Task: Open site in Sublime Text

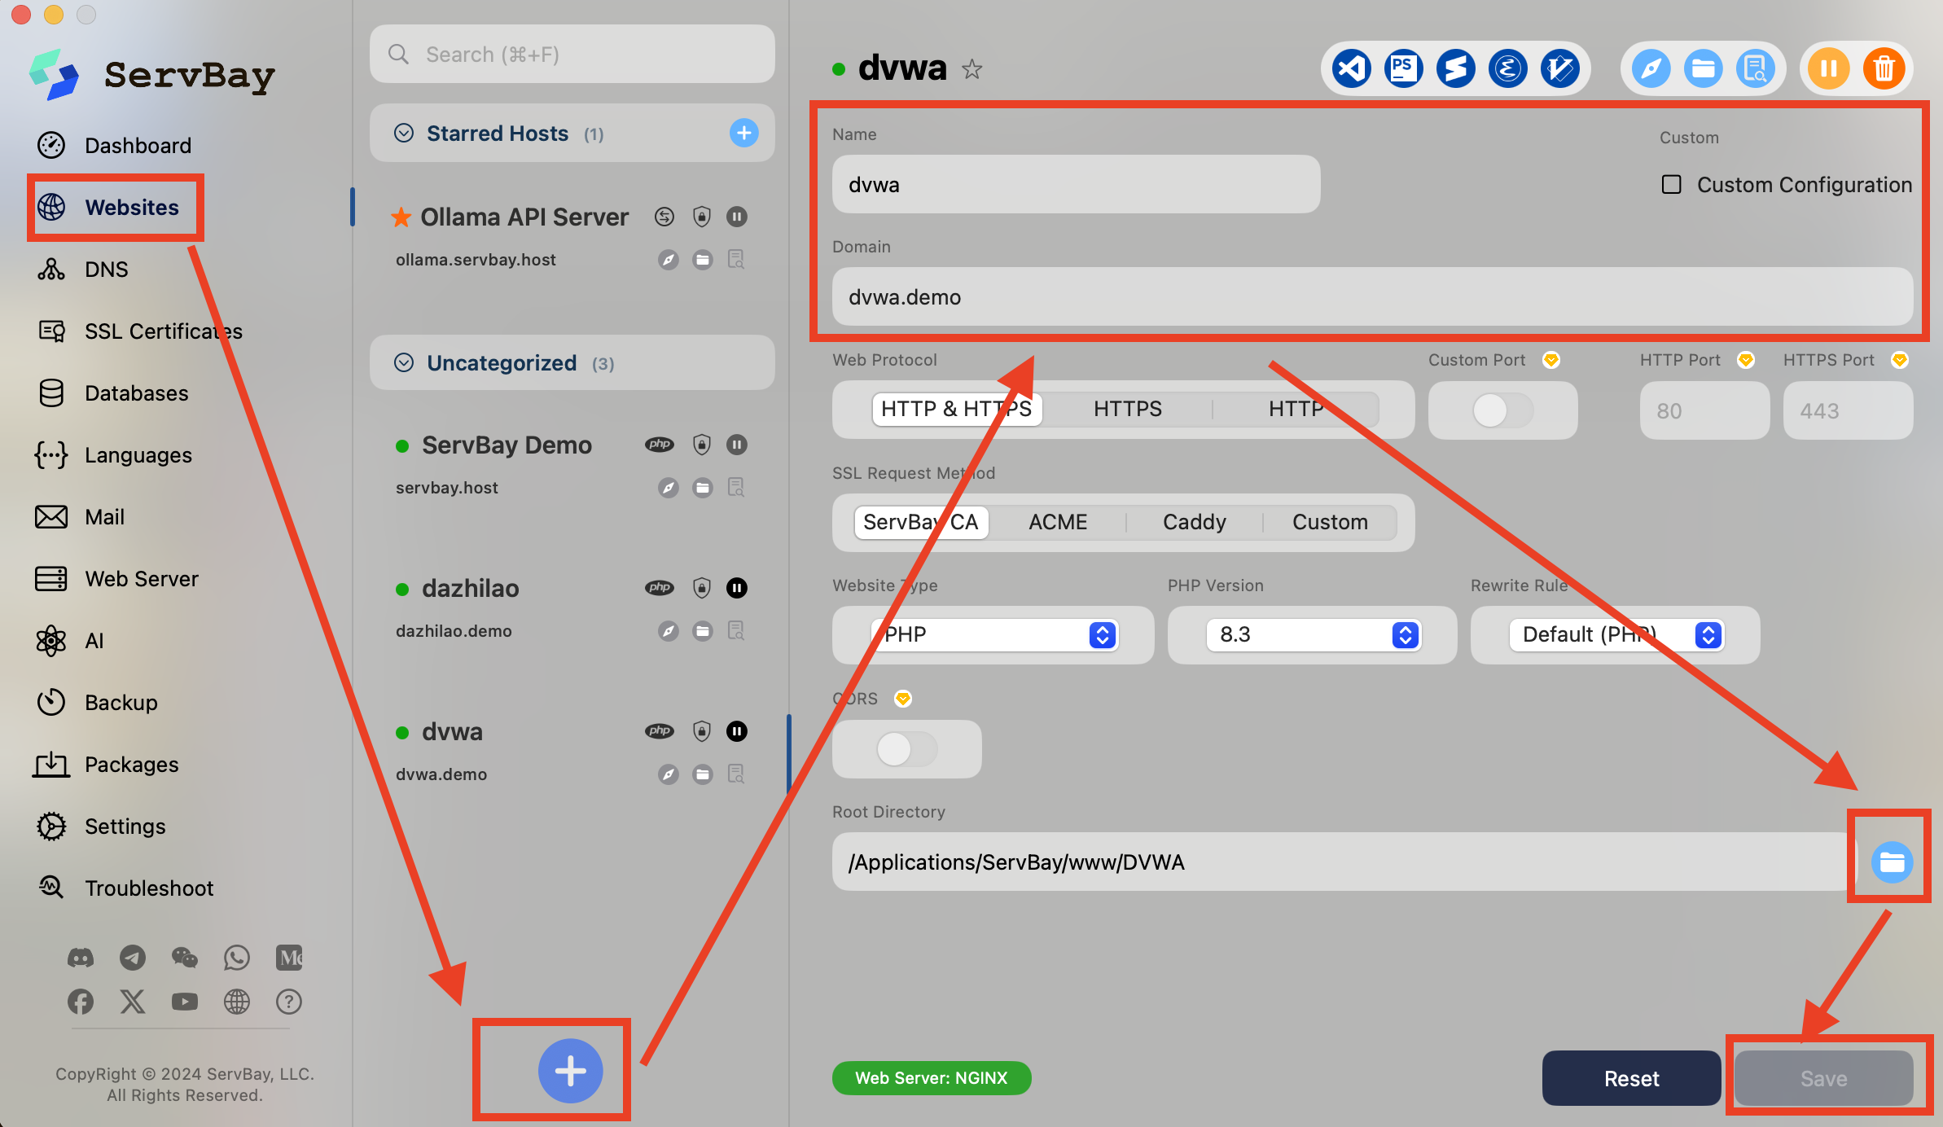Action: point(1455,68)
